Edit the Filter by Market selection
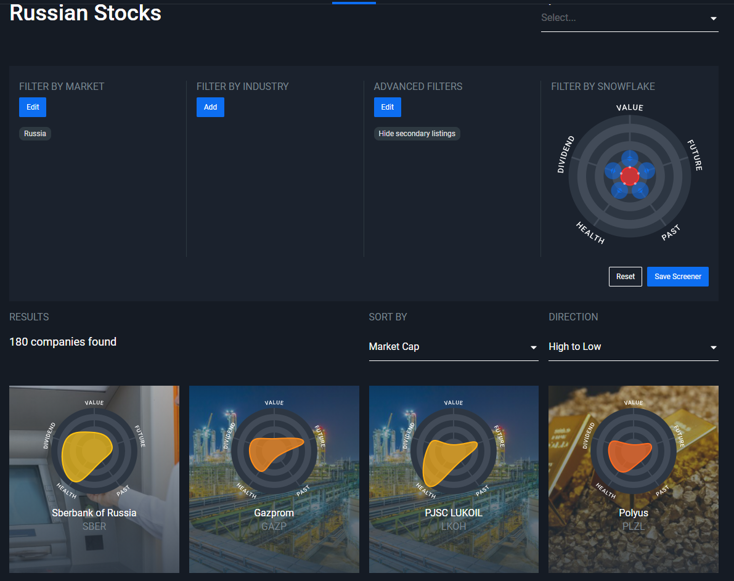 [x=32, y=107]
